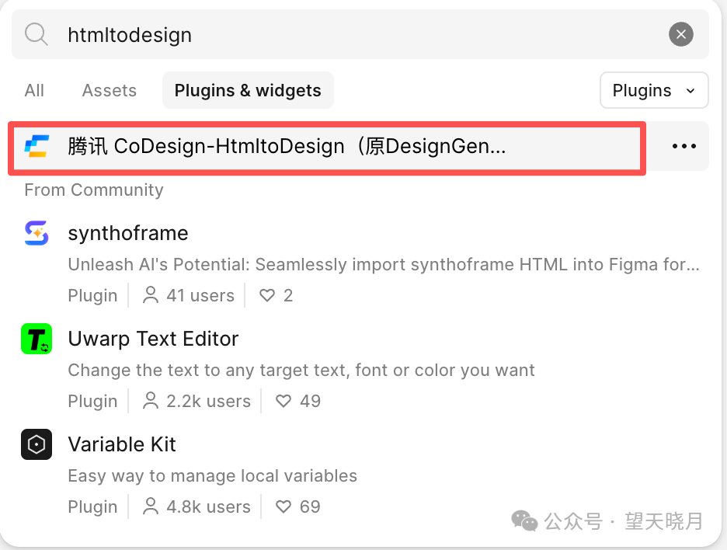Viewport: 727px width, 550px height.
Task: Click the 4.8k users person icon
Action: tap(151, 507)
